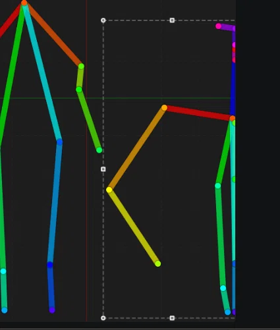Viewport: 280px width, 330px height.
Task: Select dark blue ankle keypoint on left skeleton
Action: coord(50,265)
